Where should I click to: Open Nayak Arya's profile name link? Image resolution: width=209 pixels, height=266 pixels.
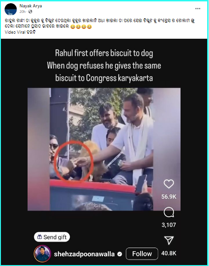coord(31,6)
